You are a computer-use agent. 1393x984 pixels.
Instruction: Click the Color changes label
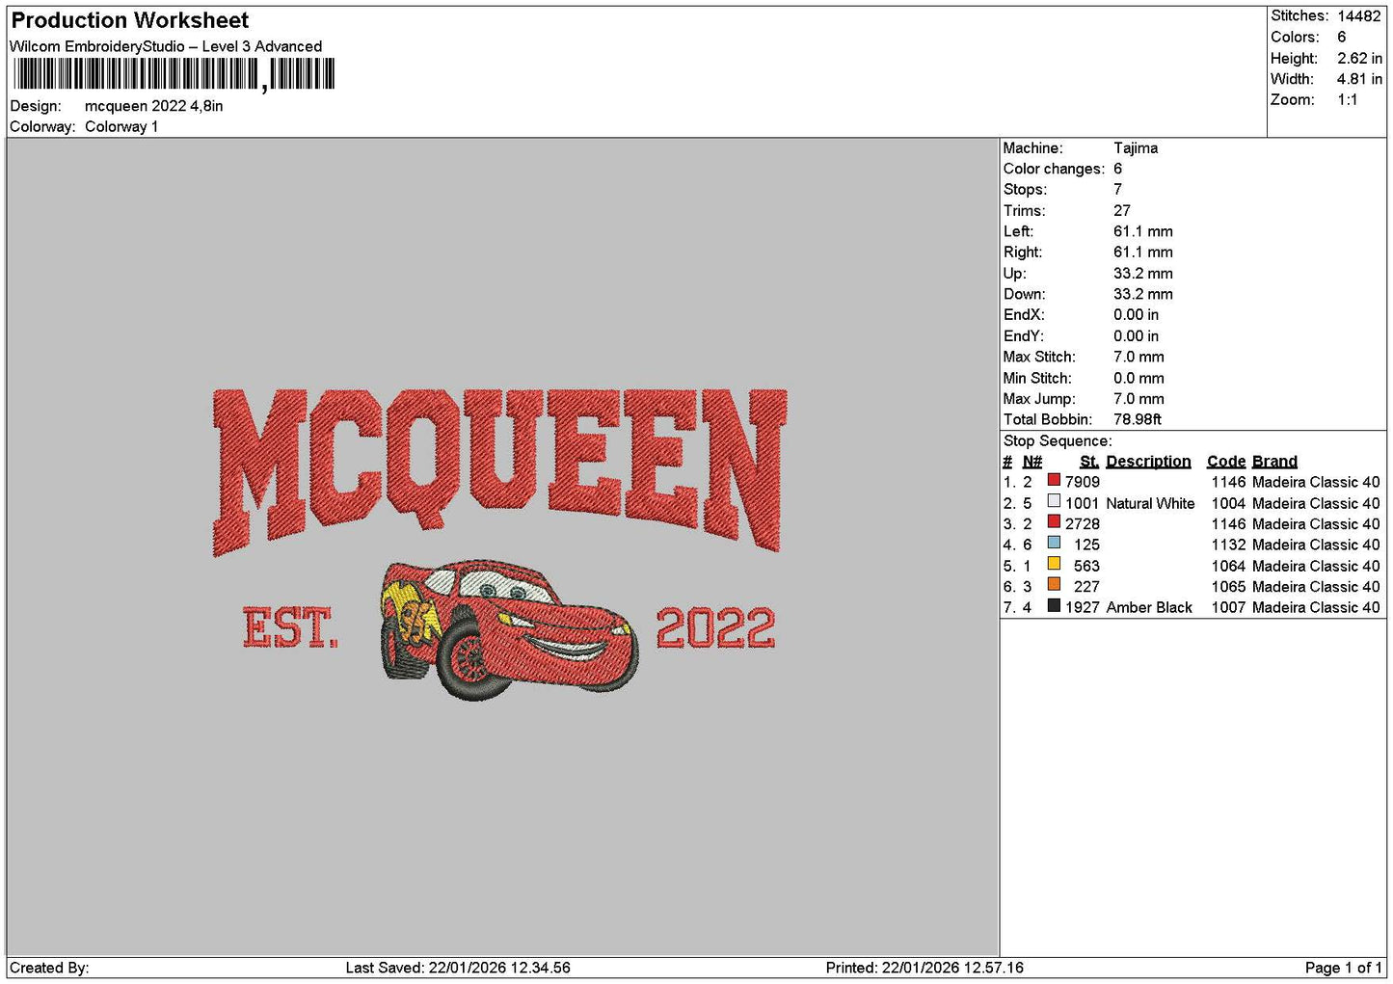point(1054,169)
